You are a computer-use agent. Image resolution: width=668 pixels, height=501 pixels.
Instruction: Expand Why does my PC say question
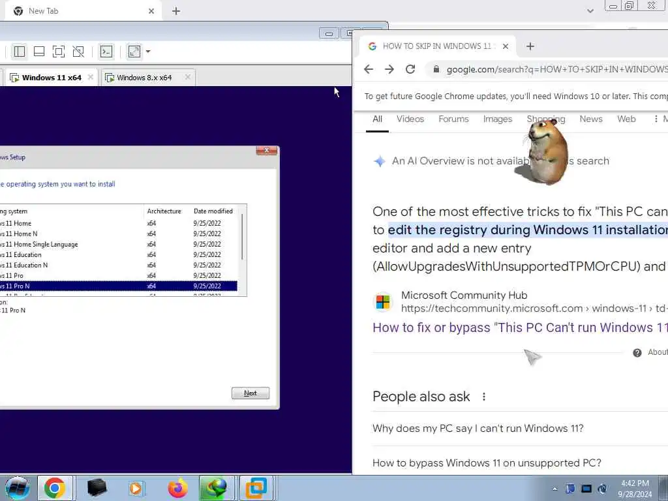click(x=520, y=429)
